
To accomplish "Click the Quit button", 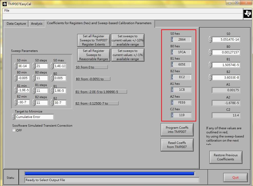I will click(x=235, y=178).
